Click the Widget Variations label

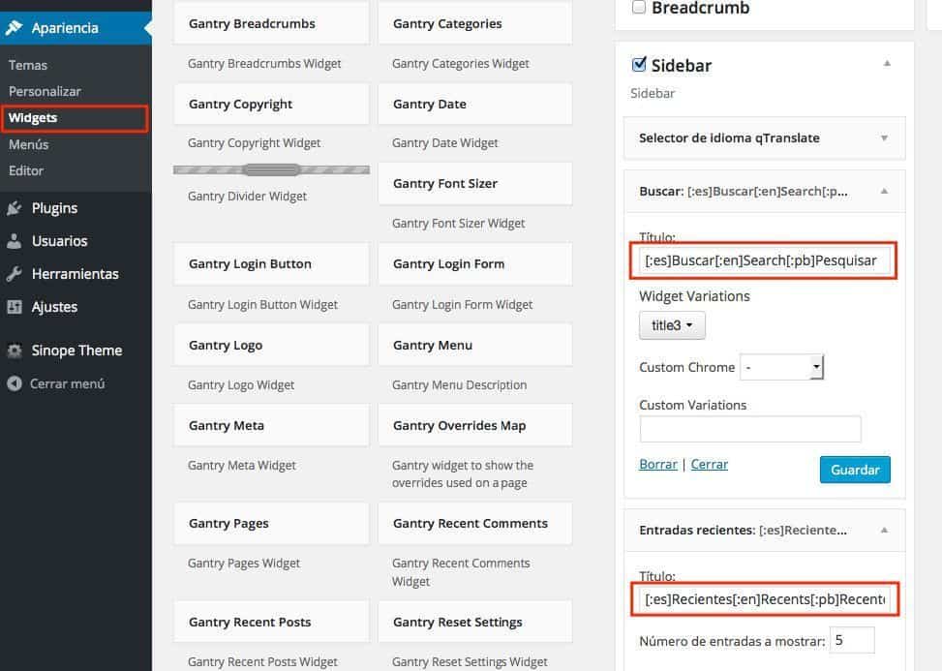tap(694, 296)
